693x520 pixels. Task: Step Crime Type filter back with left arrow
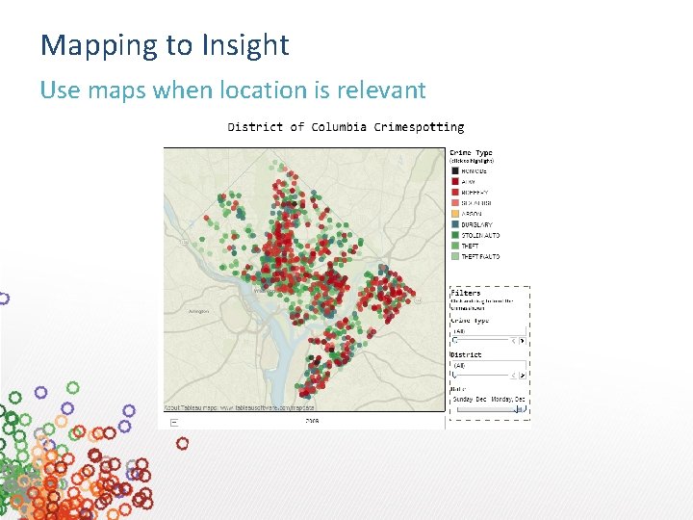tap(513, 341)
